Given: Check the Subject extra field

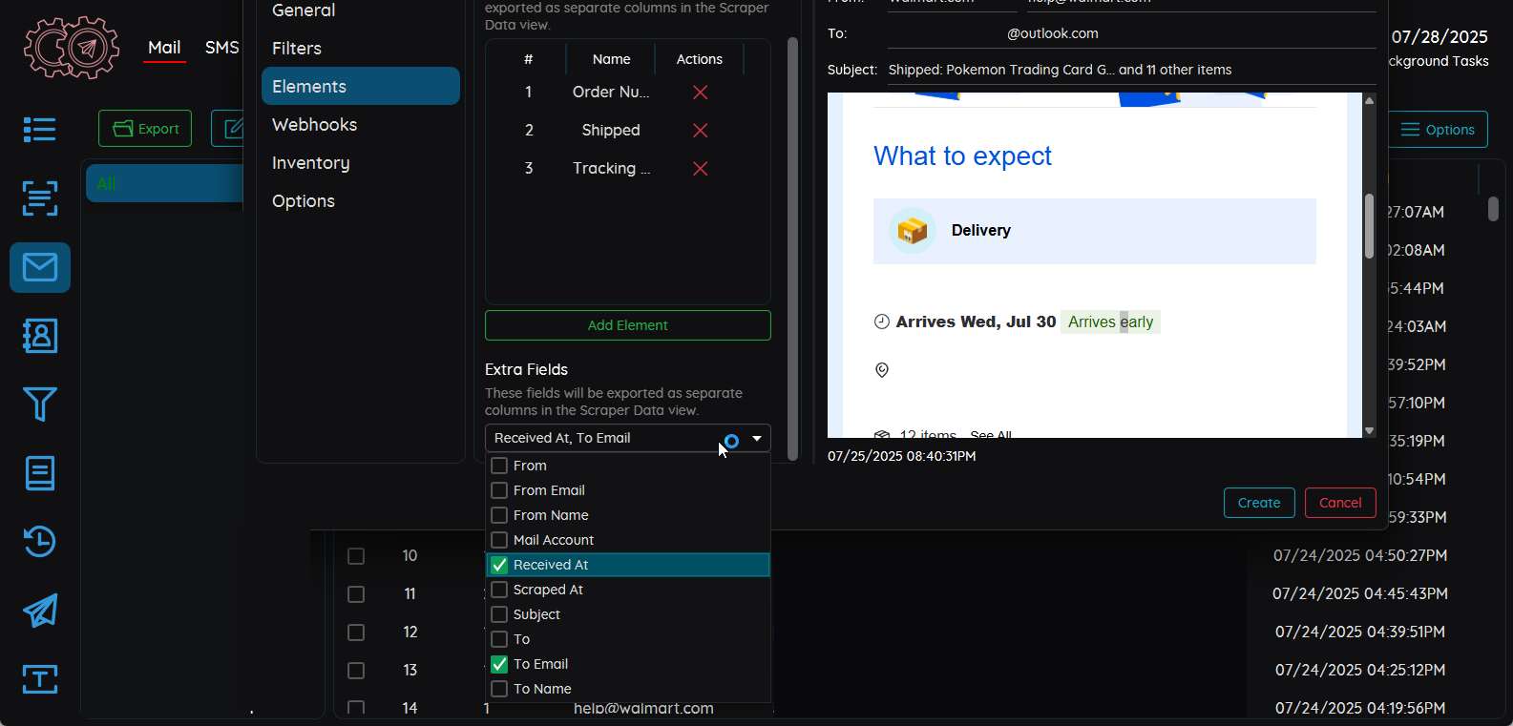Looking at the screenshot, I should [x=499, y=614].
